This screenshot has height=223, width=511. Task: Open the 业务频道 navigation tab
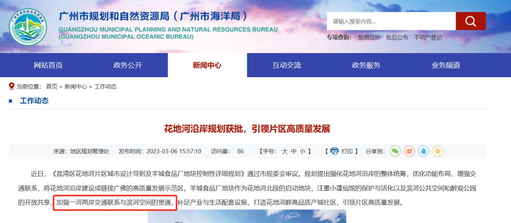[446, 65]
